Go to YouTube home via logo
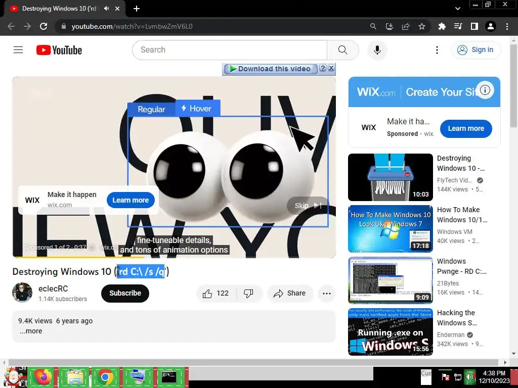 [59, 50]
